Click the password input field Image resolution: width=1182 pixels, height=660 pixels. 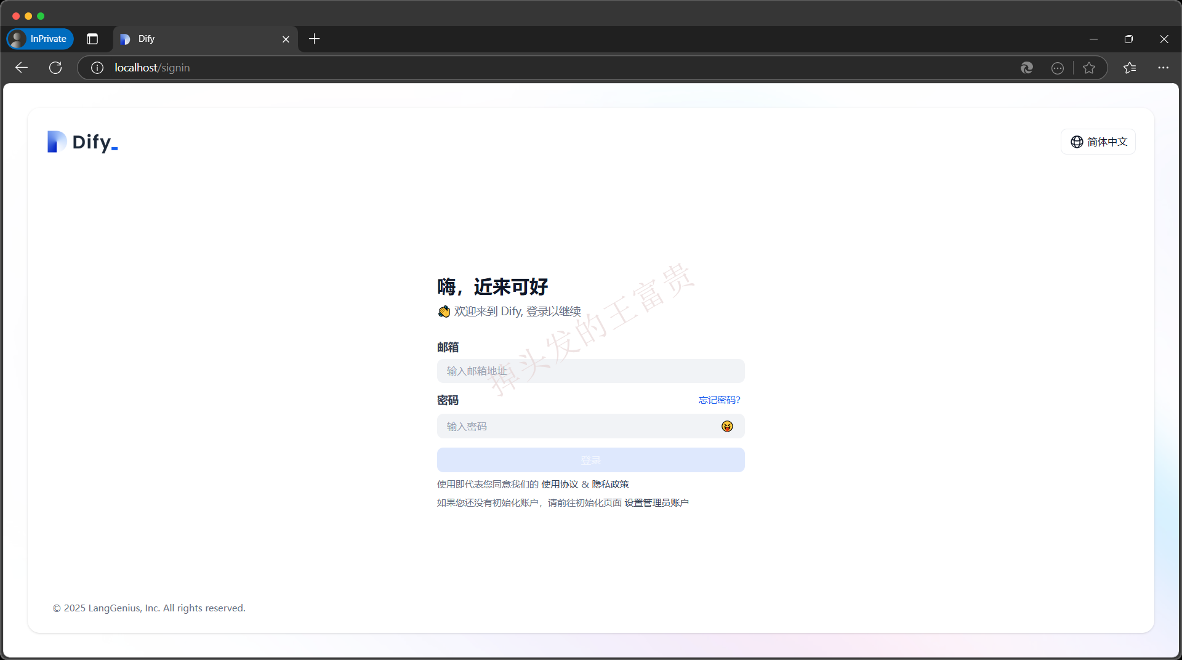pyautogui.click(x=590, y=426)
